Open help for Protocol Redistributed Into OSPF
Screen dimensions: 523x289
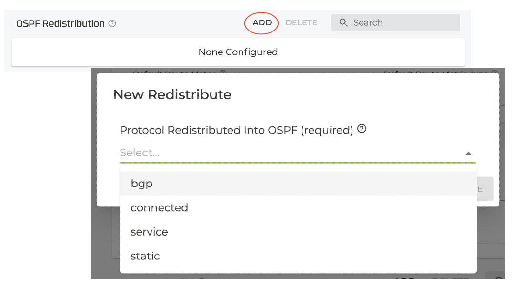[x=362, y=129]
